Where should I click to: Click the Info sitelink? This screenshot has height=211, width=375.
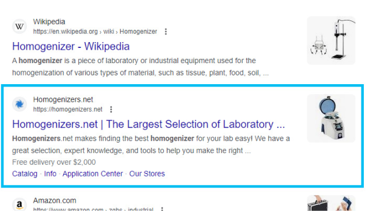coord(50,174)
